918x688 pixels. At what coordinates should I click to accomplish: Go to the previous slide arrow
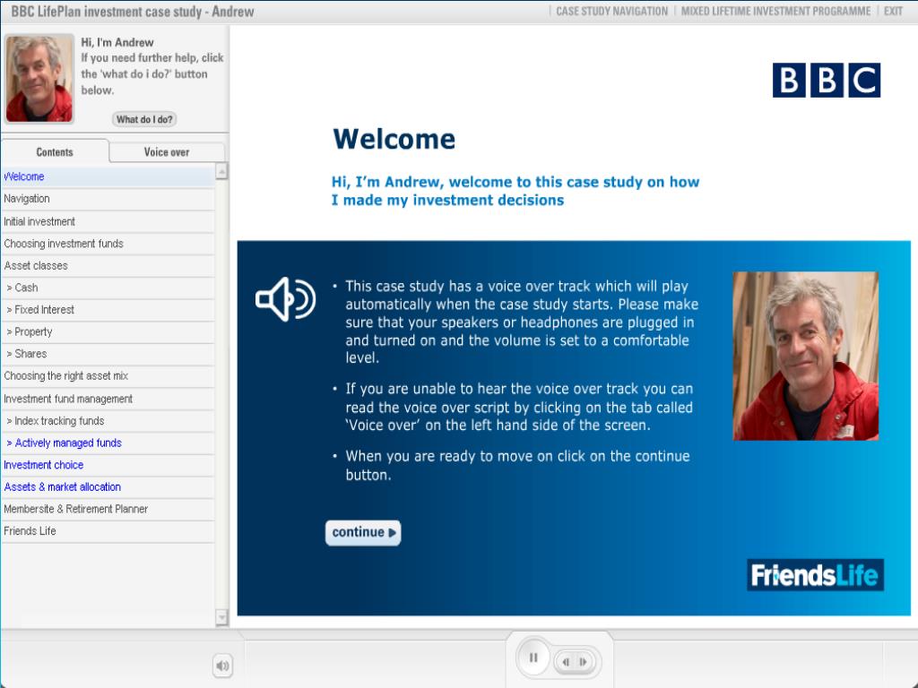[x=567, y=662]
